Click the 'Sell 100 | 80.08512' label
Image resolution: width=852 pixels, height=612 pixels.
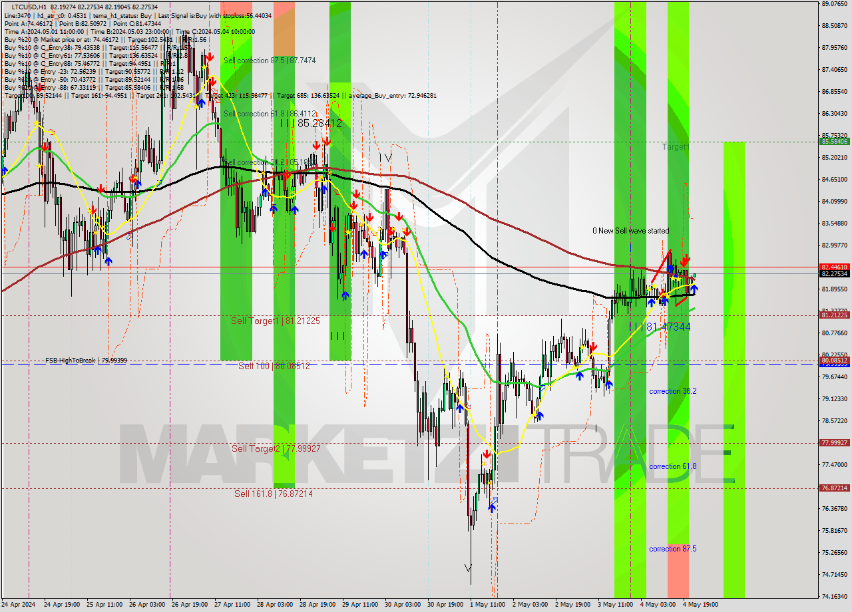[274, 366]
